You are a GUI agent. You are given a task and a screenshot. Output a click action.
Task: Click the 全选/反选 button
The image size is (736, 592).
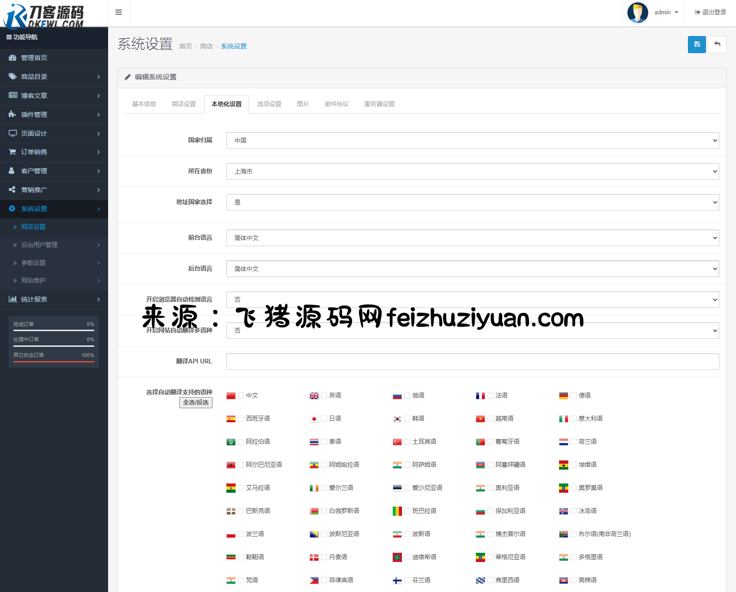coord(196,403)
